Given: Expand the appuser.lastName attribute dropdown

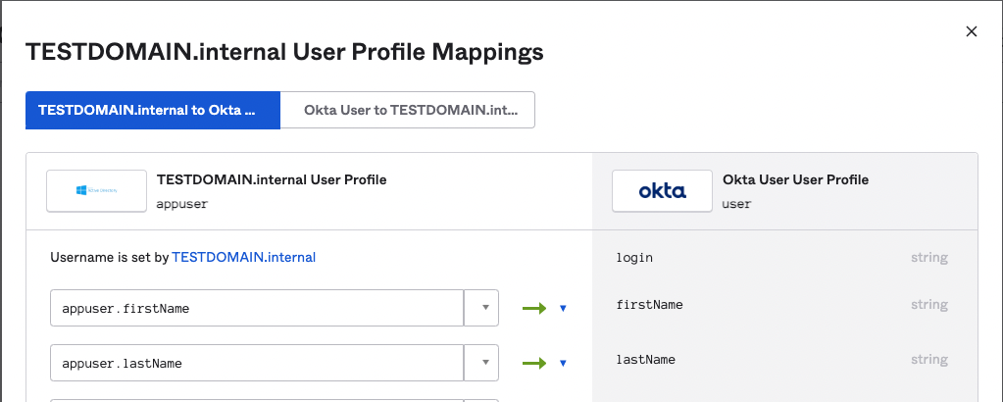Looking at the screenshot, I should pos(483,363).
